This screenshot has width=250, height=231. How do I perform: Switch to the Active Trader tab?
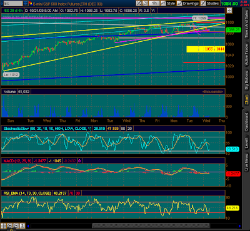click(246, 54)
